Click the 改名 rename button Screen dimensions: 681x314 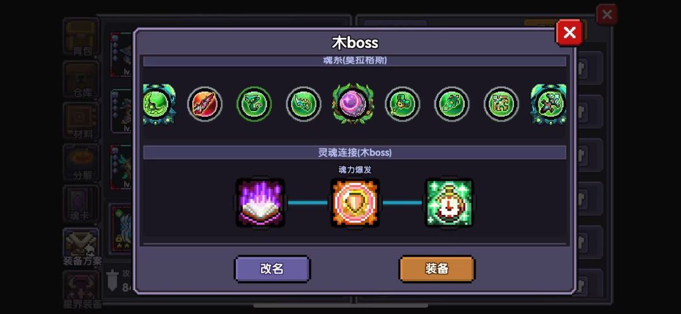(x=272, y=269)
